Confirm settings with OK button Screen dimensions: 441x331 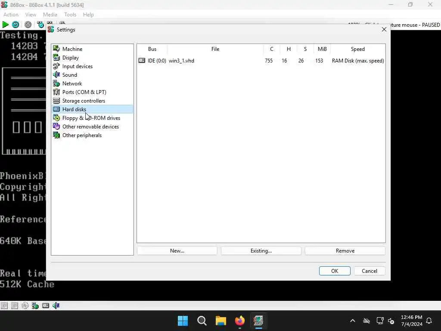[335, 271]
